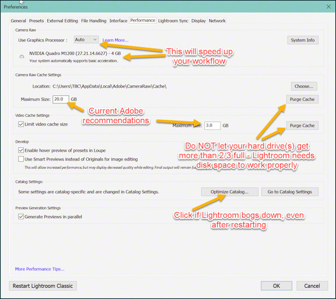Restart Lightroom Classic
Screen dimensions: 336x299
pyautogui.click(x=43, y=286)
